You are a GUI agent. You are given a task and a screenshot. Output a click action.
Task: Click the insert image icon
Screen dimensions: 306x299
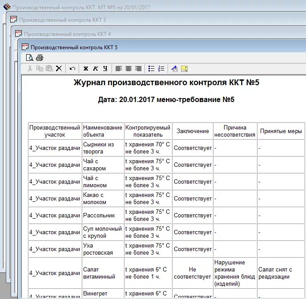tap(185, 69)
